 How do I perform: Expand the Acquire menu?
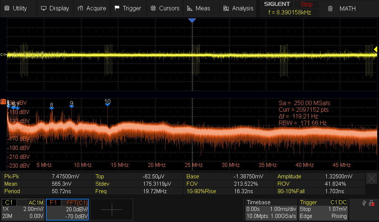point(92,8)
